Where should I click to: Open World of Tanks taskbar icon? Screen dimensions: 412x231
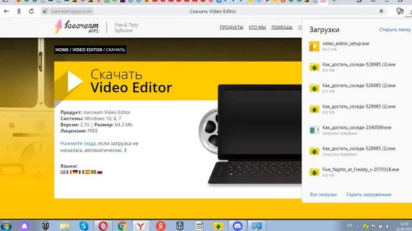45,226
